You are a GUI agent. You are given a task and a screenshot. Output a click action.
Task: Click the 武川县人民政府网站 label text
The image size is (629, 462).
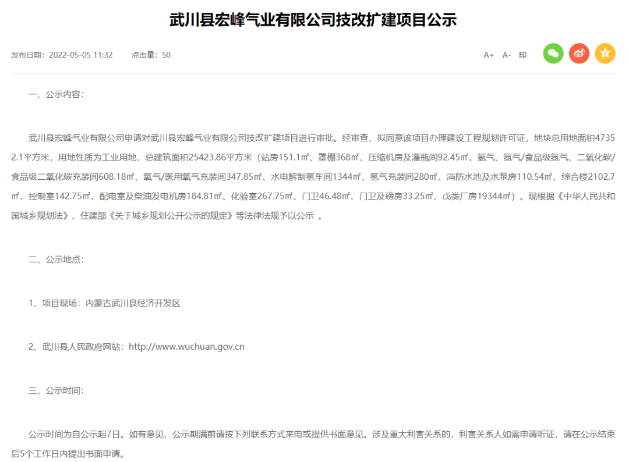click(x=82, y=347)
